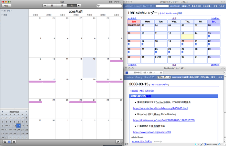Click the pink event bar on iCal March 15
The width and height of the screenshot is (226, 146).
117,61
